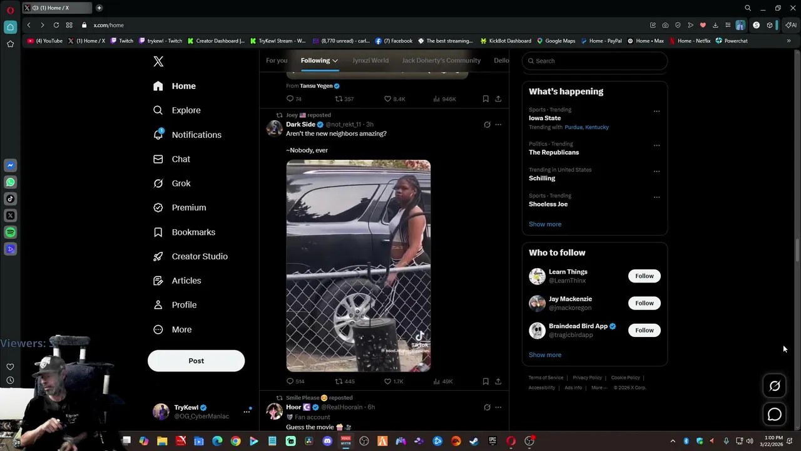Open TikTok in the Opera sidebar
This screenshot has height=451, width=801.
tap(10, 199)
